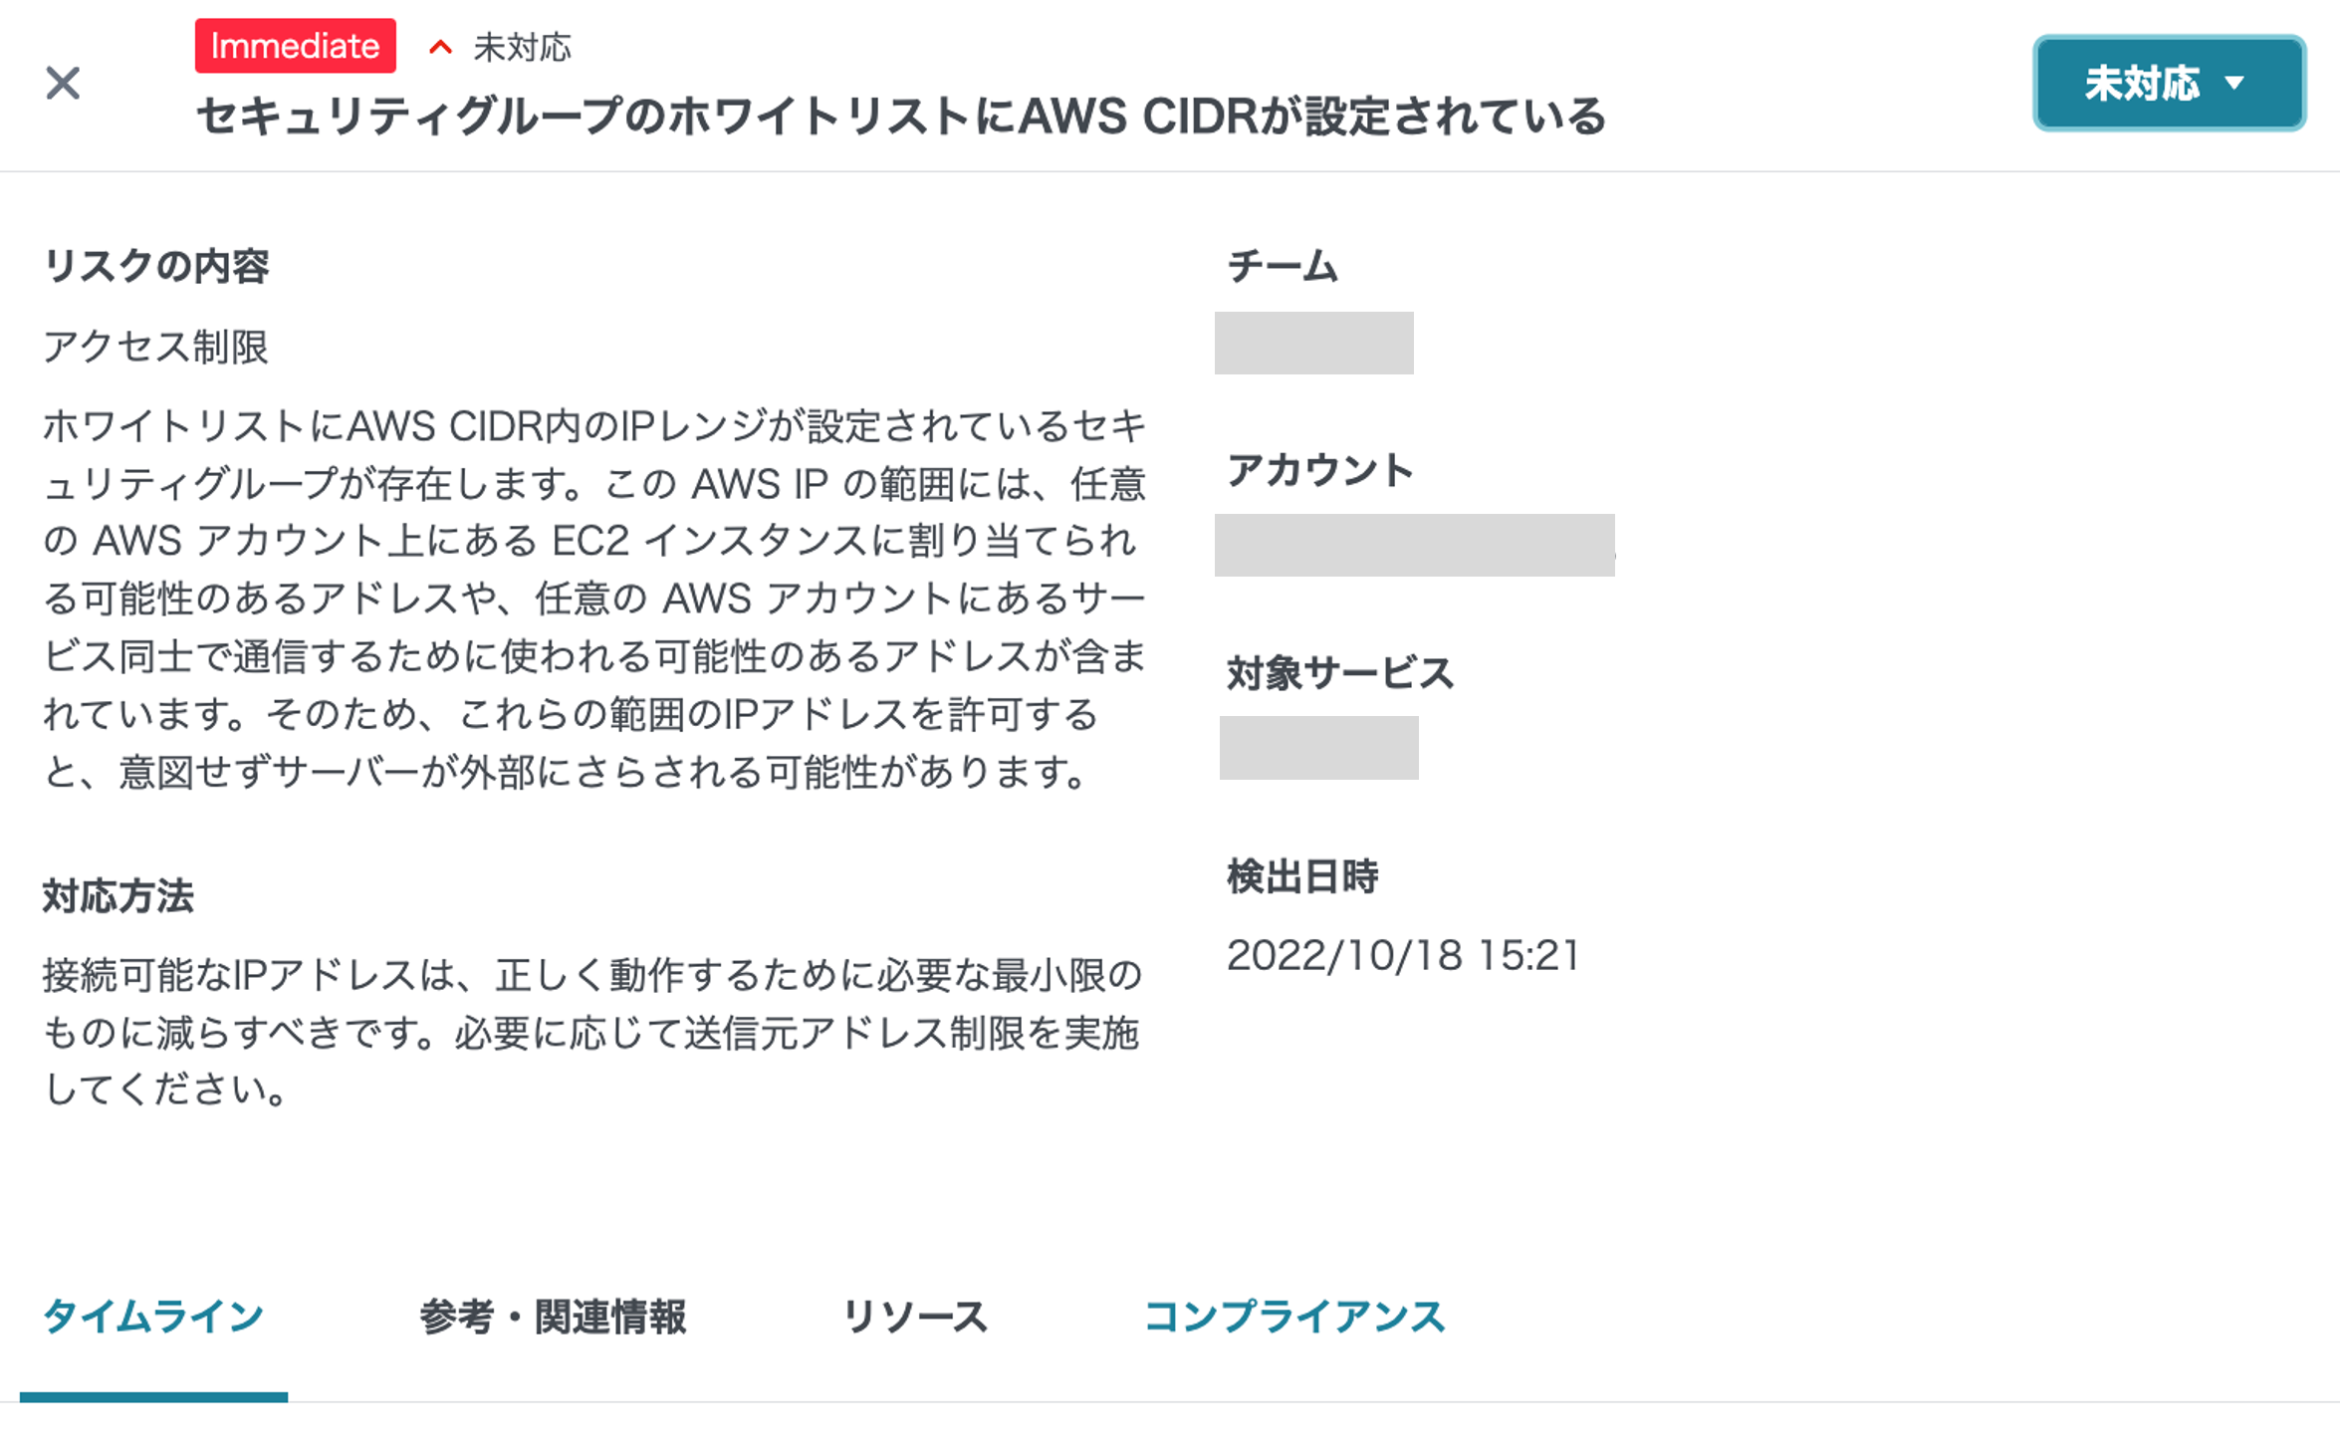Click the リスクの内容 heading
Image resolution: width=2340 pixels, height=1450 pixels.
(x=156, y=266)
